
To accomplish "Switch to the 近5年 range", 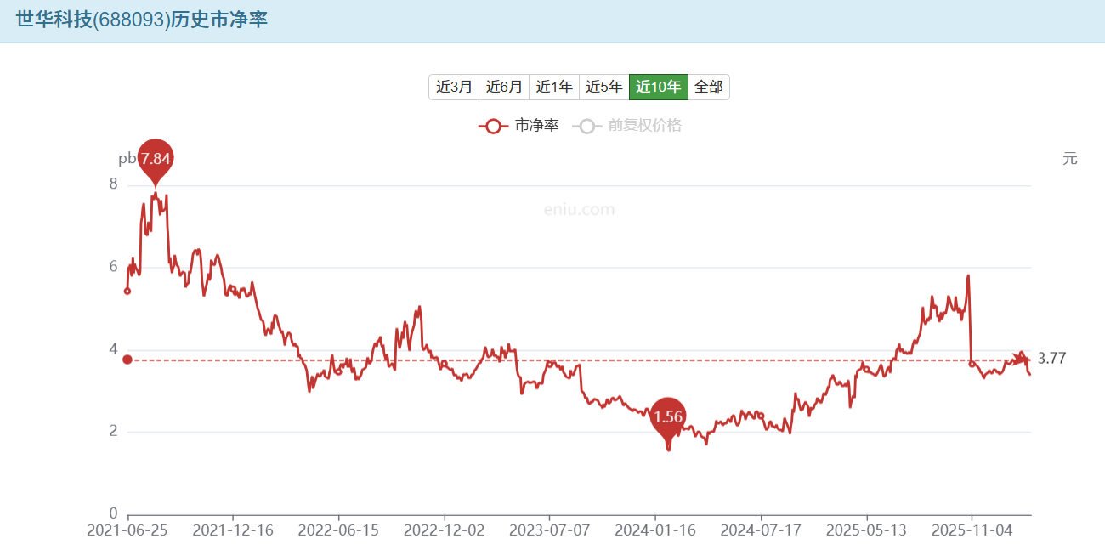I will (604, 87).
